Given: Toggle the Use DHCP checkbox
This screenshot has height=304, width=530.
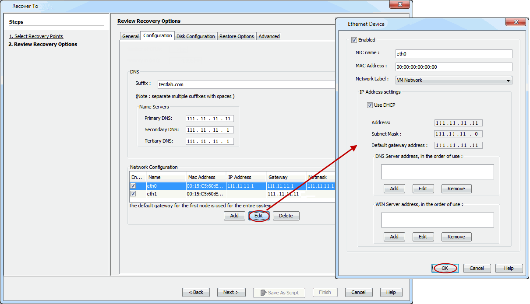Looking at the screenshot, I should 370,105.
